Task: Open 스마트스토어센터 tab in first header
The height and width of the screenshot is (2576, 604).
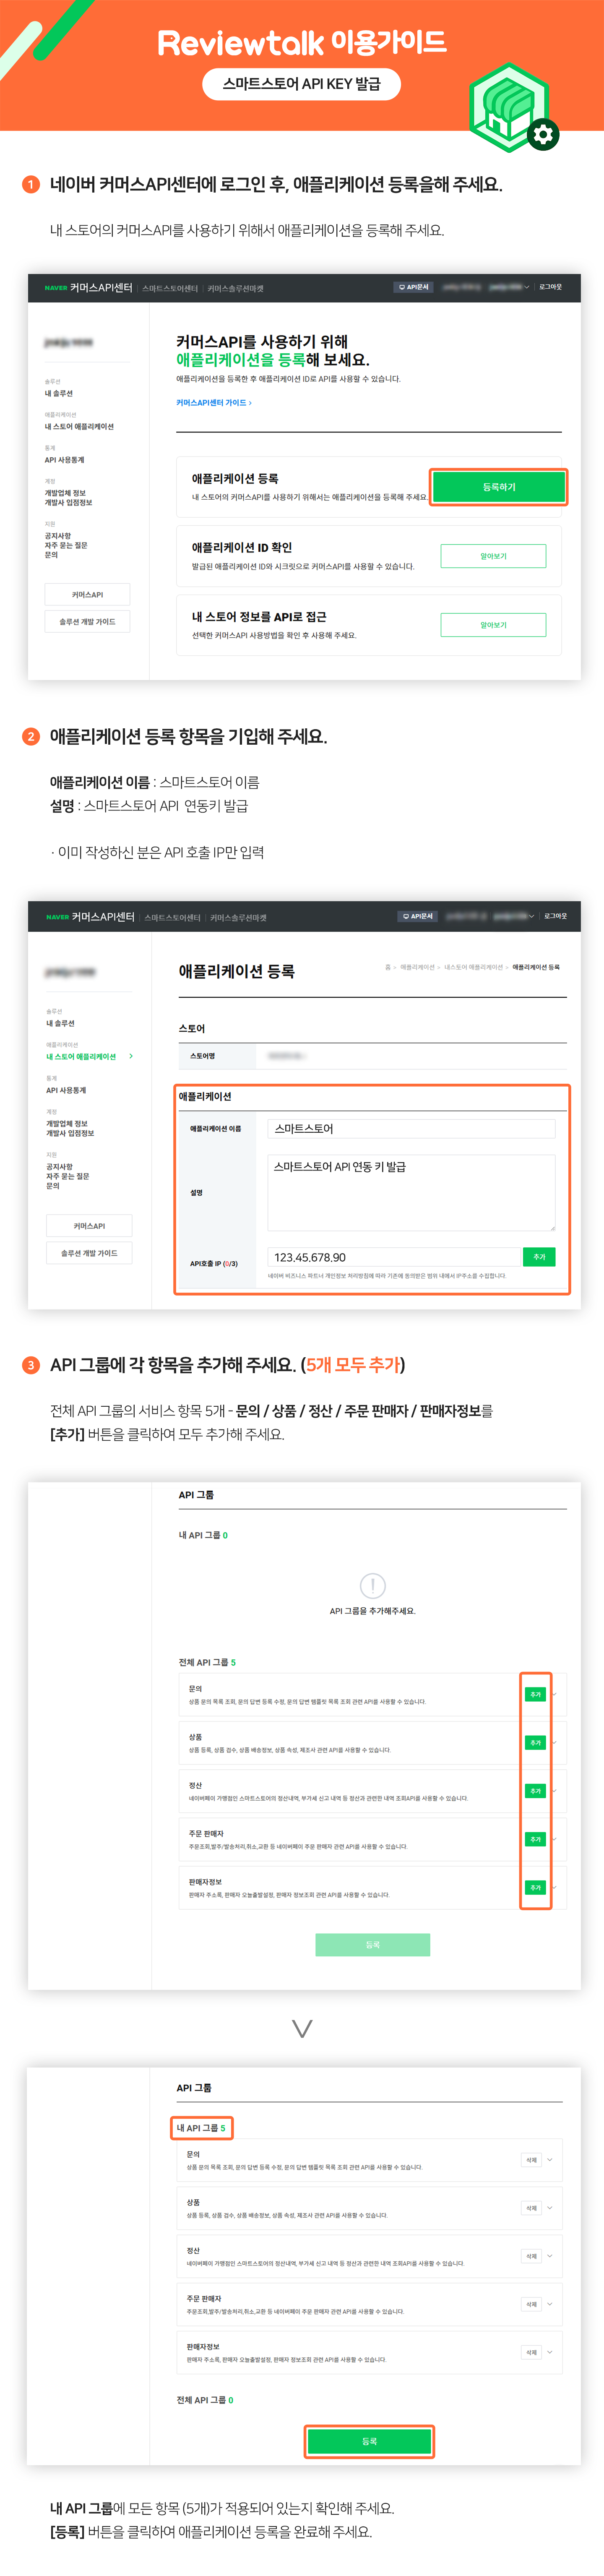Action: 170,288
